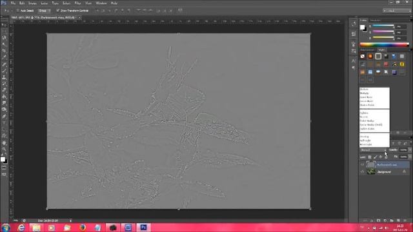This screenshot has height=232, width=413.
Task: Toggle Lock transparent pixels
Action: (x=370, y=157)
